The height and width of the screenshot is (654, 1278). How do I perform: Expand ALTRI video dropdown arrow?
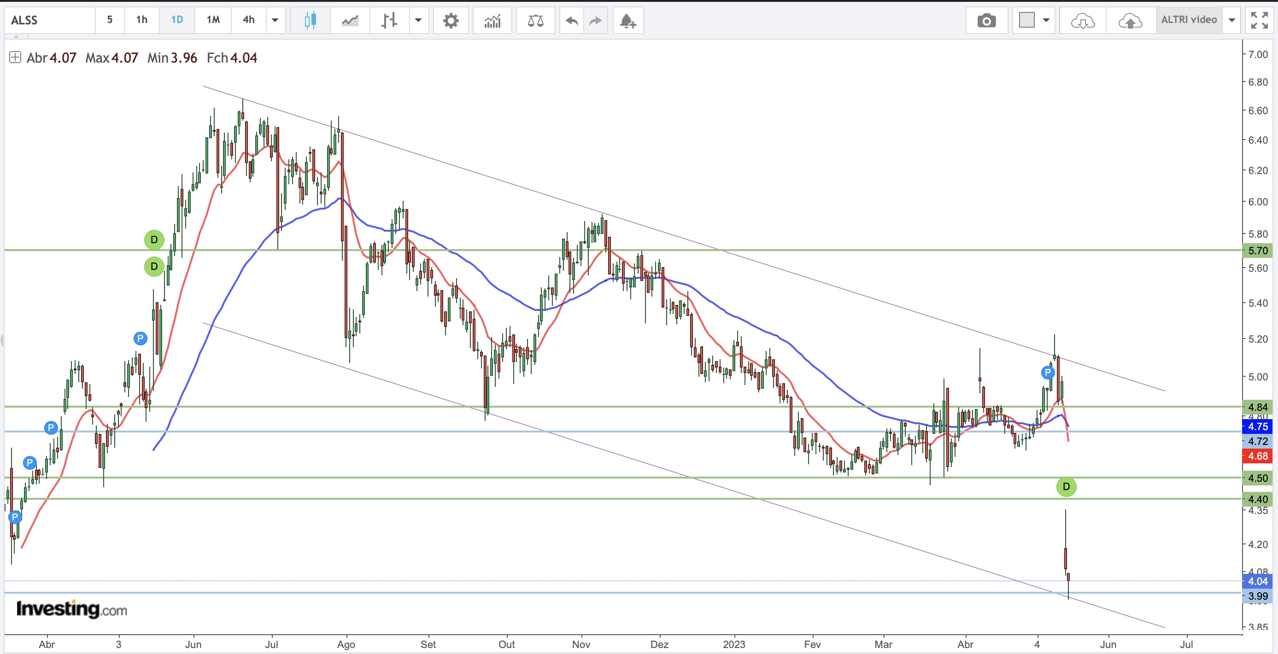point(1231,20)
